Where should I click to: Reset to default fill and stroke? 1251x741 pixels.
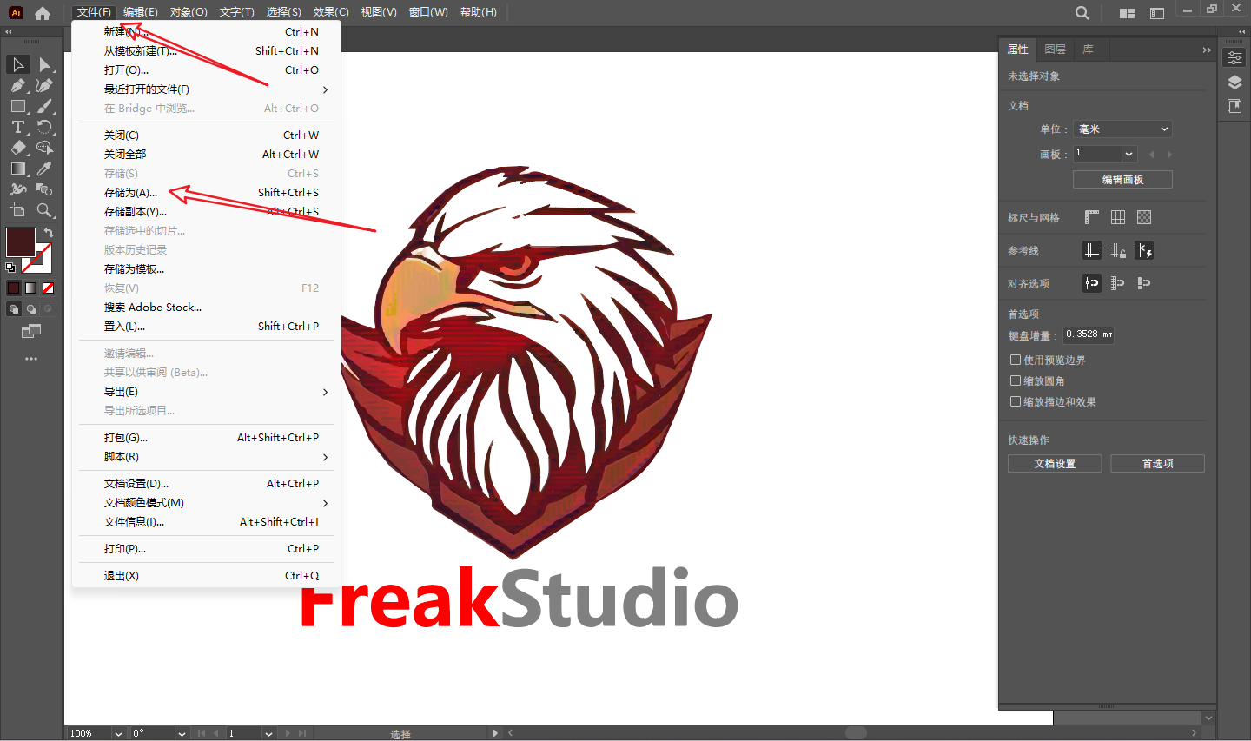click(10, 268)
